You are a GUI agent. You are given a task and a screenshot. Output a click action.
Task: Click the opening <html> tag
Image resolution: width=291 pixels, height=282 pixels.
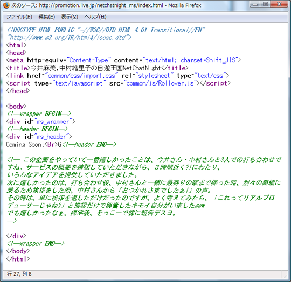[16, 45]
